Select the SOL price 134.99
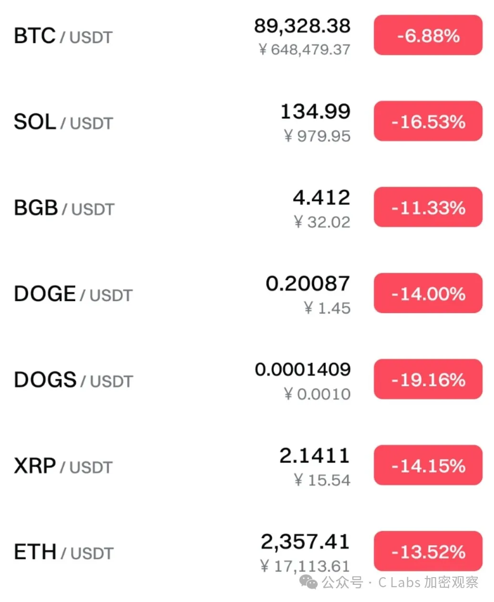Screen dimensions: 494x602 [315, 112]
